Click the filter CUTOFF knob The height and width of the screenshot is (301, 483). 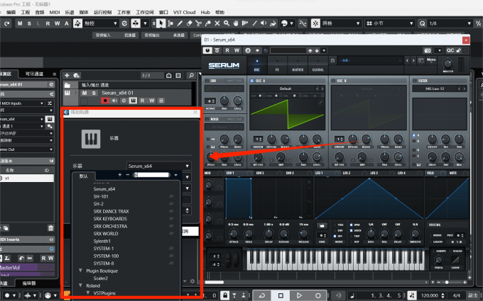click(x=432, y=139)
